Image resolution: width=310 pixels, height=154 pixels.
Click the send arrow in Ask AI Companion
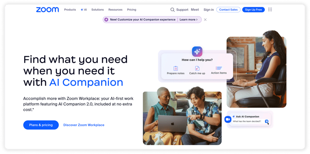267,121
